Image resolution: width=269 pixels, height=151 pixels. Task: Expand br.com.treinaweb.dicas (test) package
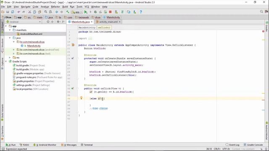[14, 54]
